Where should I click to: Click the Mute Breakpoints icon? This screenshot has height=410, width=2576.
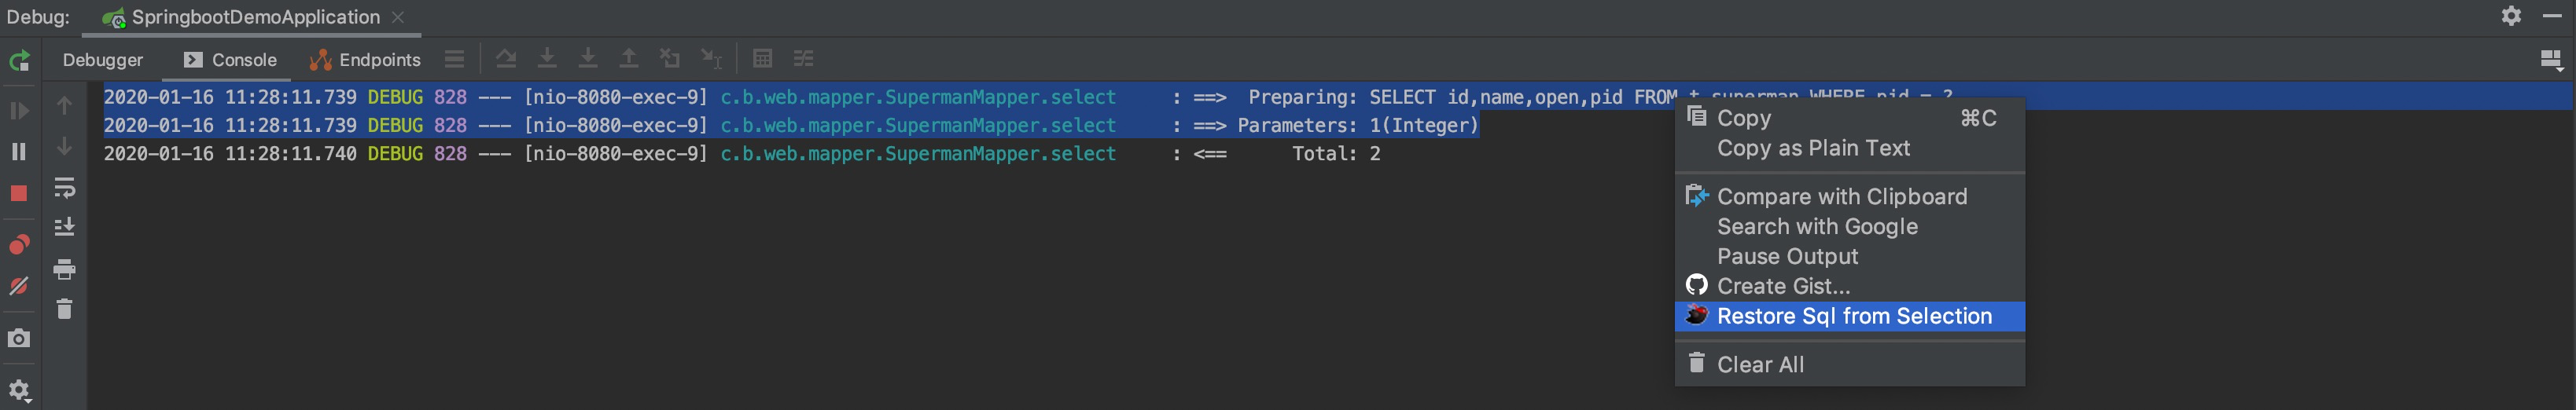tap(19, 286)
